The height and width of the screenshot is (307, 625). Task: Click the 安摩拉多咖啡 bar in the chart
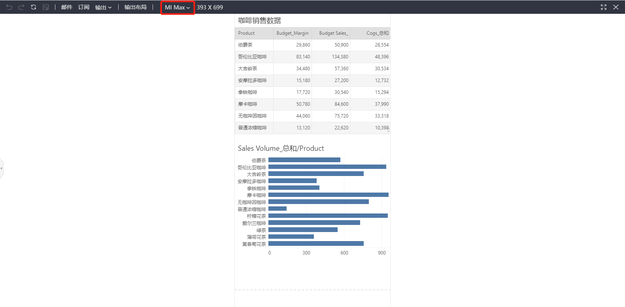tap(293, 181)
